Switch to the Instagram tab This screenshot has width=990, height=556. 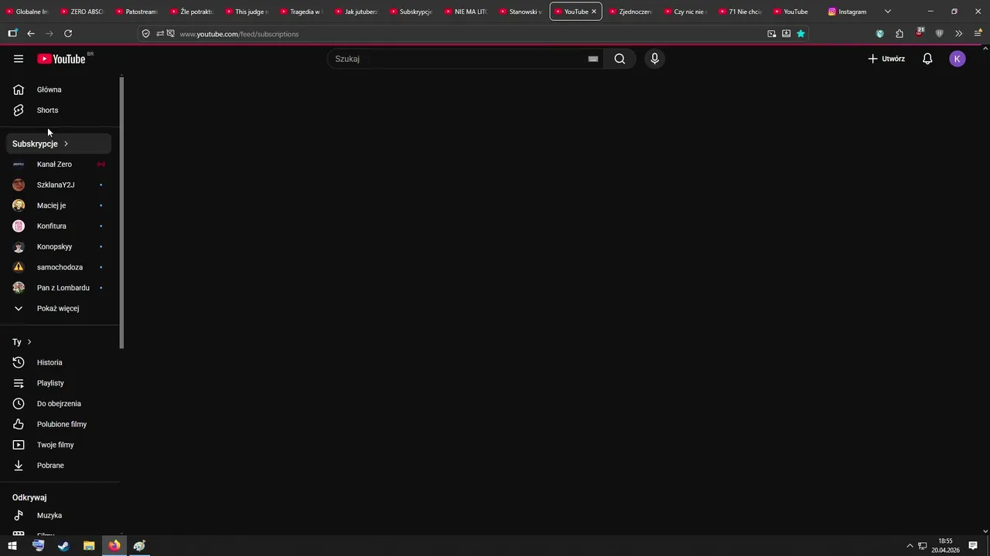tap(848, 12)
